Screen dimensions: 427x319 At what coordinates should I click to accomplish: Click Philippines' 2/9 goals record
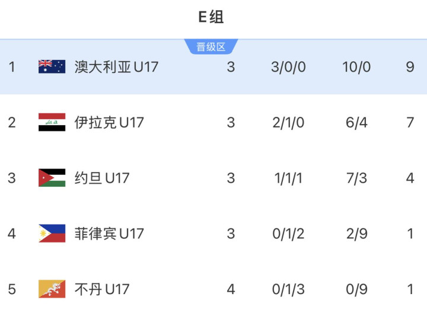357,234
